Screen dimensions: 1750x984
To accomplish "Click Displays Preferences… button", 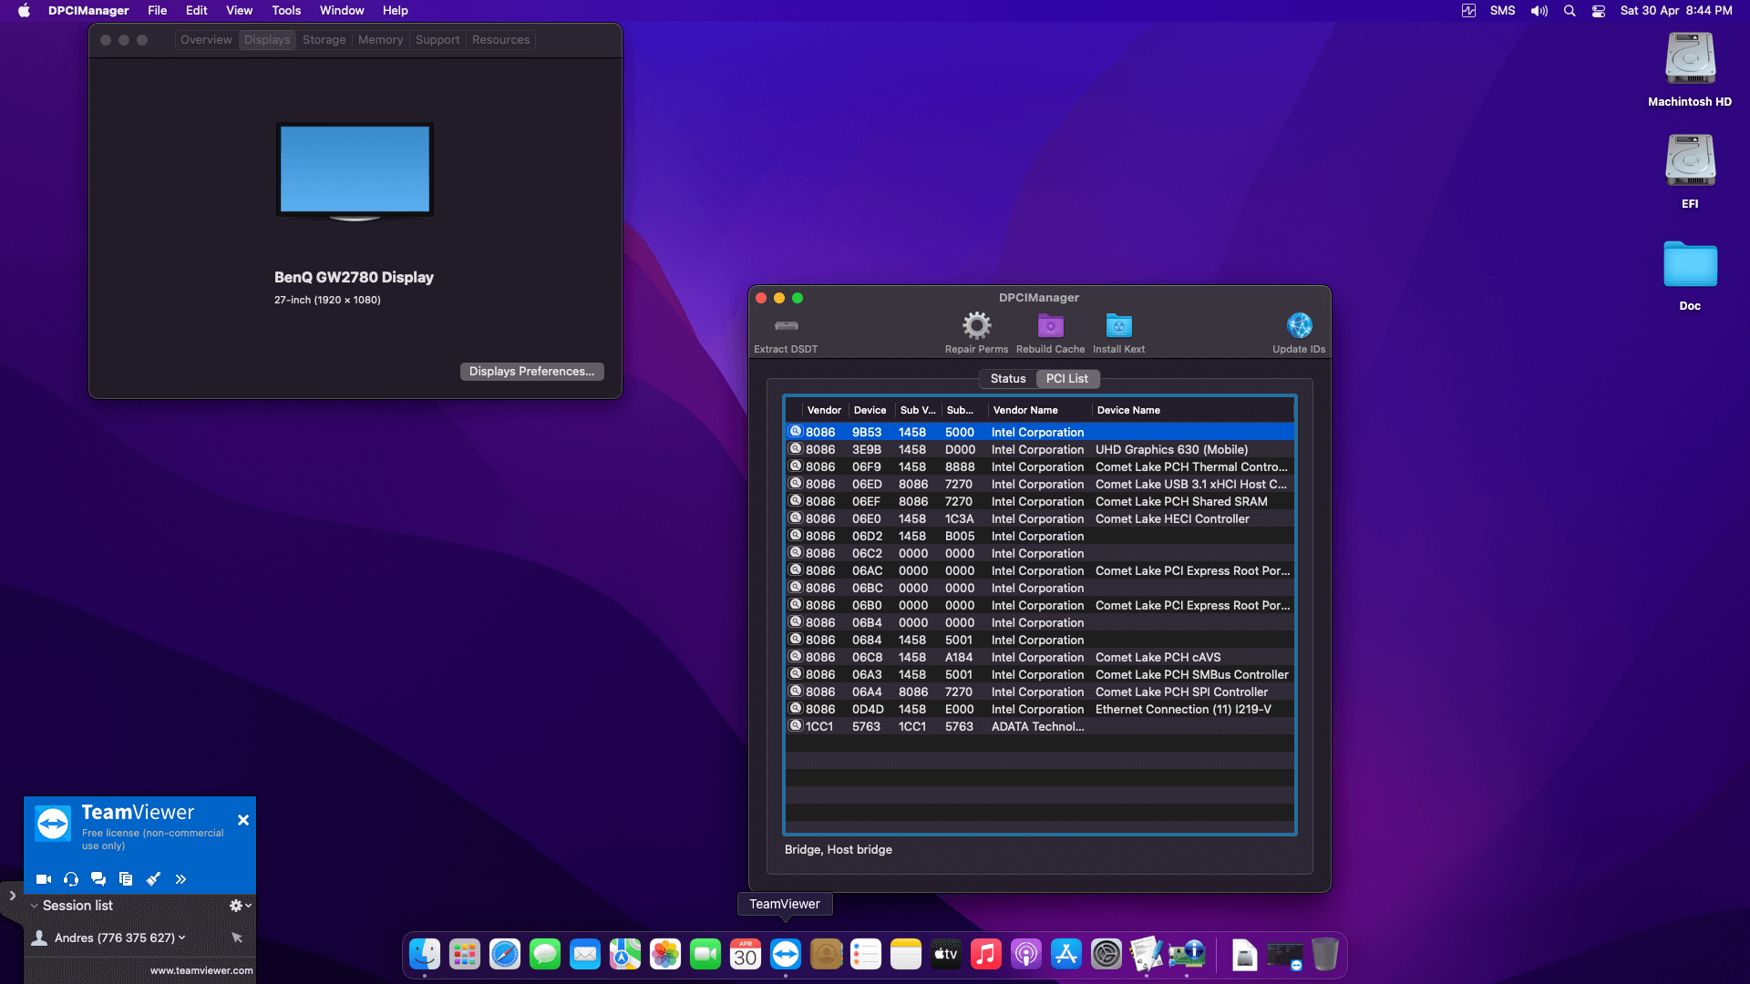I will pos(531,372).
